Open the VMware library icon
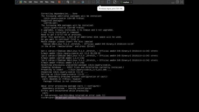The image size is (199, 112). [21, 2]
